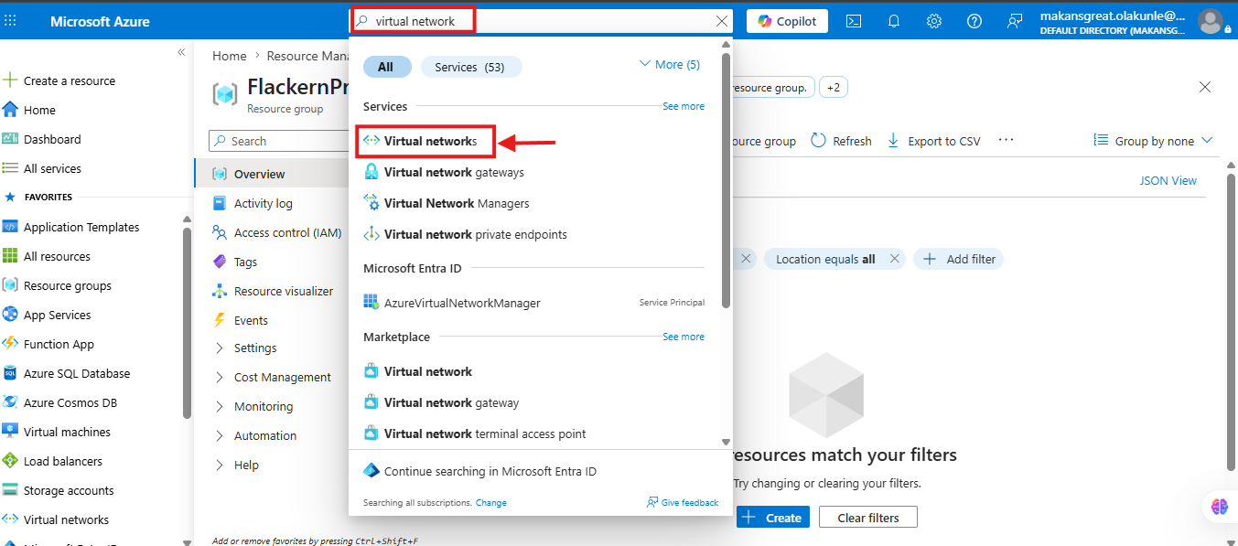Open Activity log

253,203
